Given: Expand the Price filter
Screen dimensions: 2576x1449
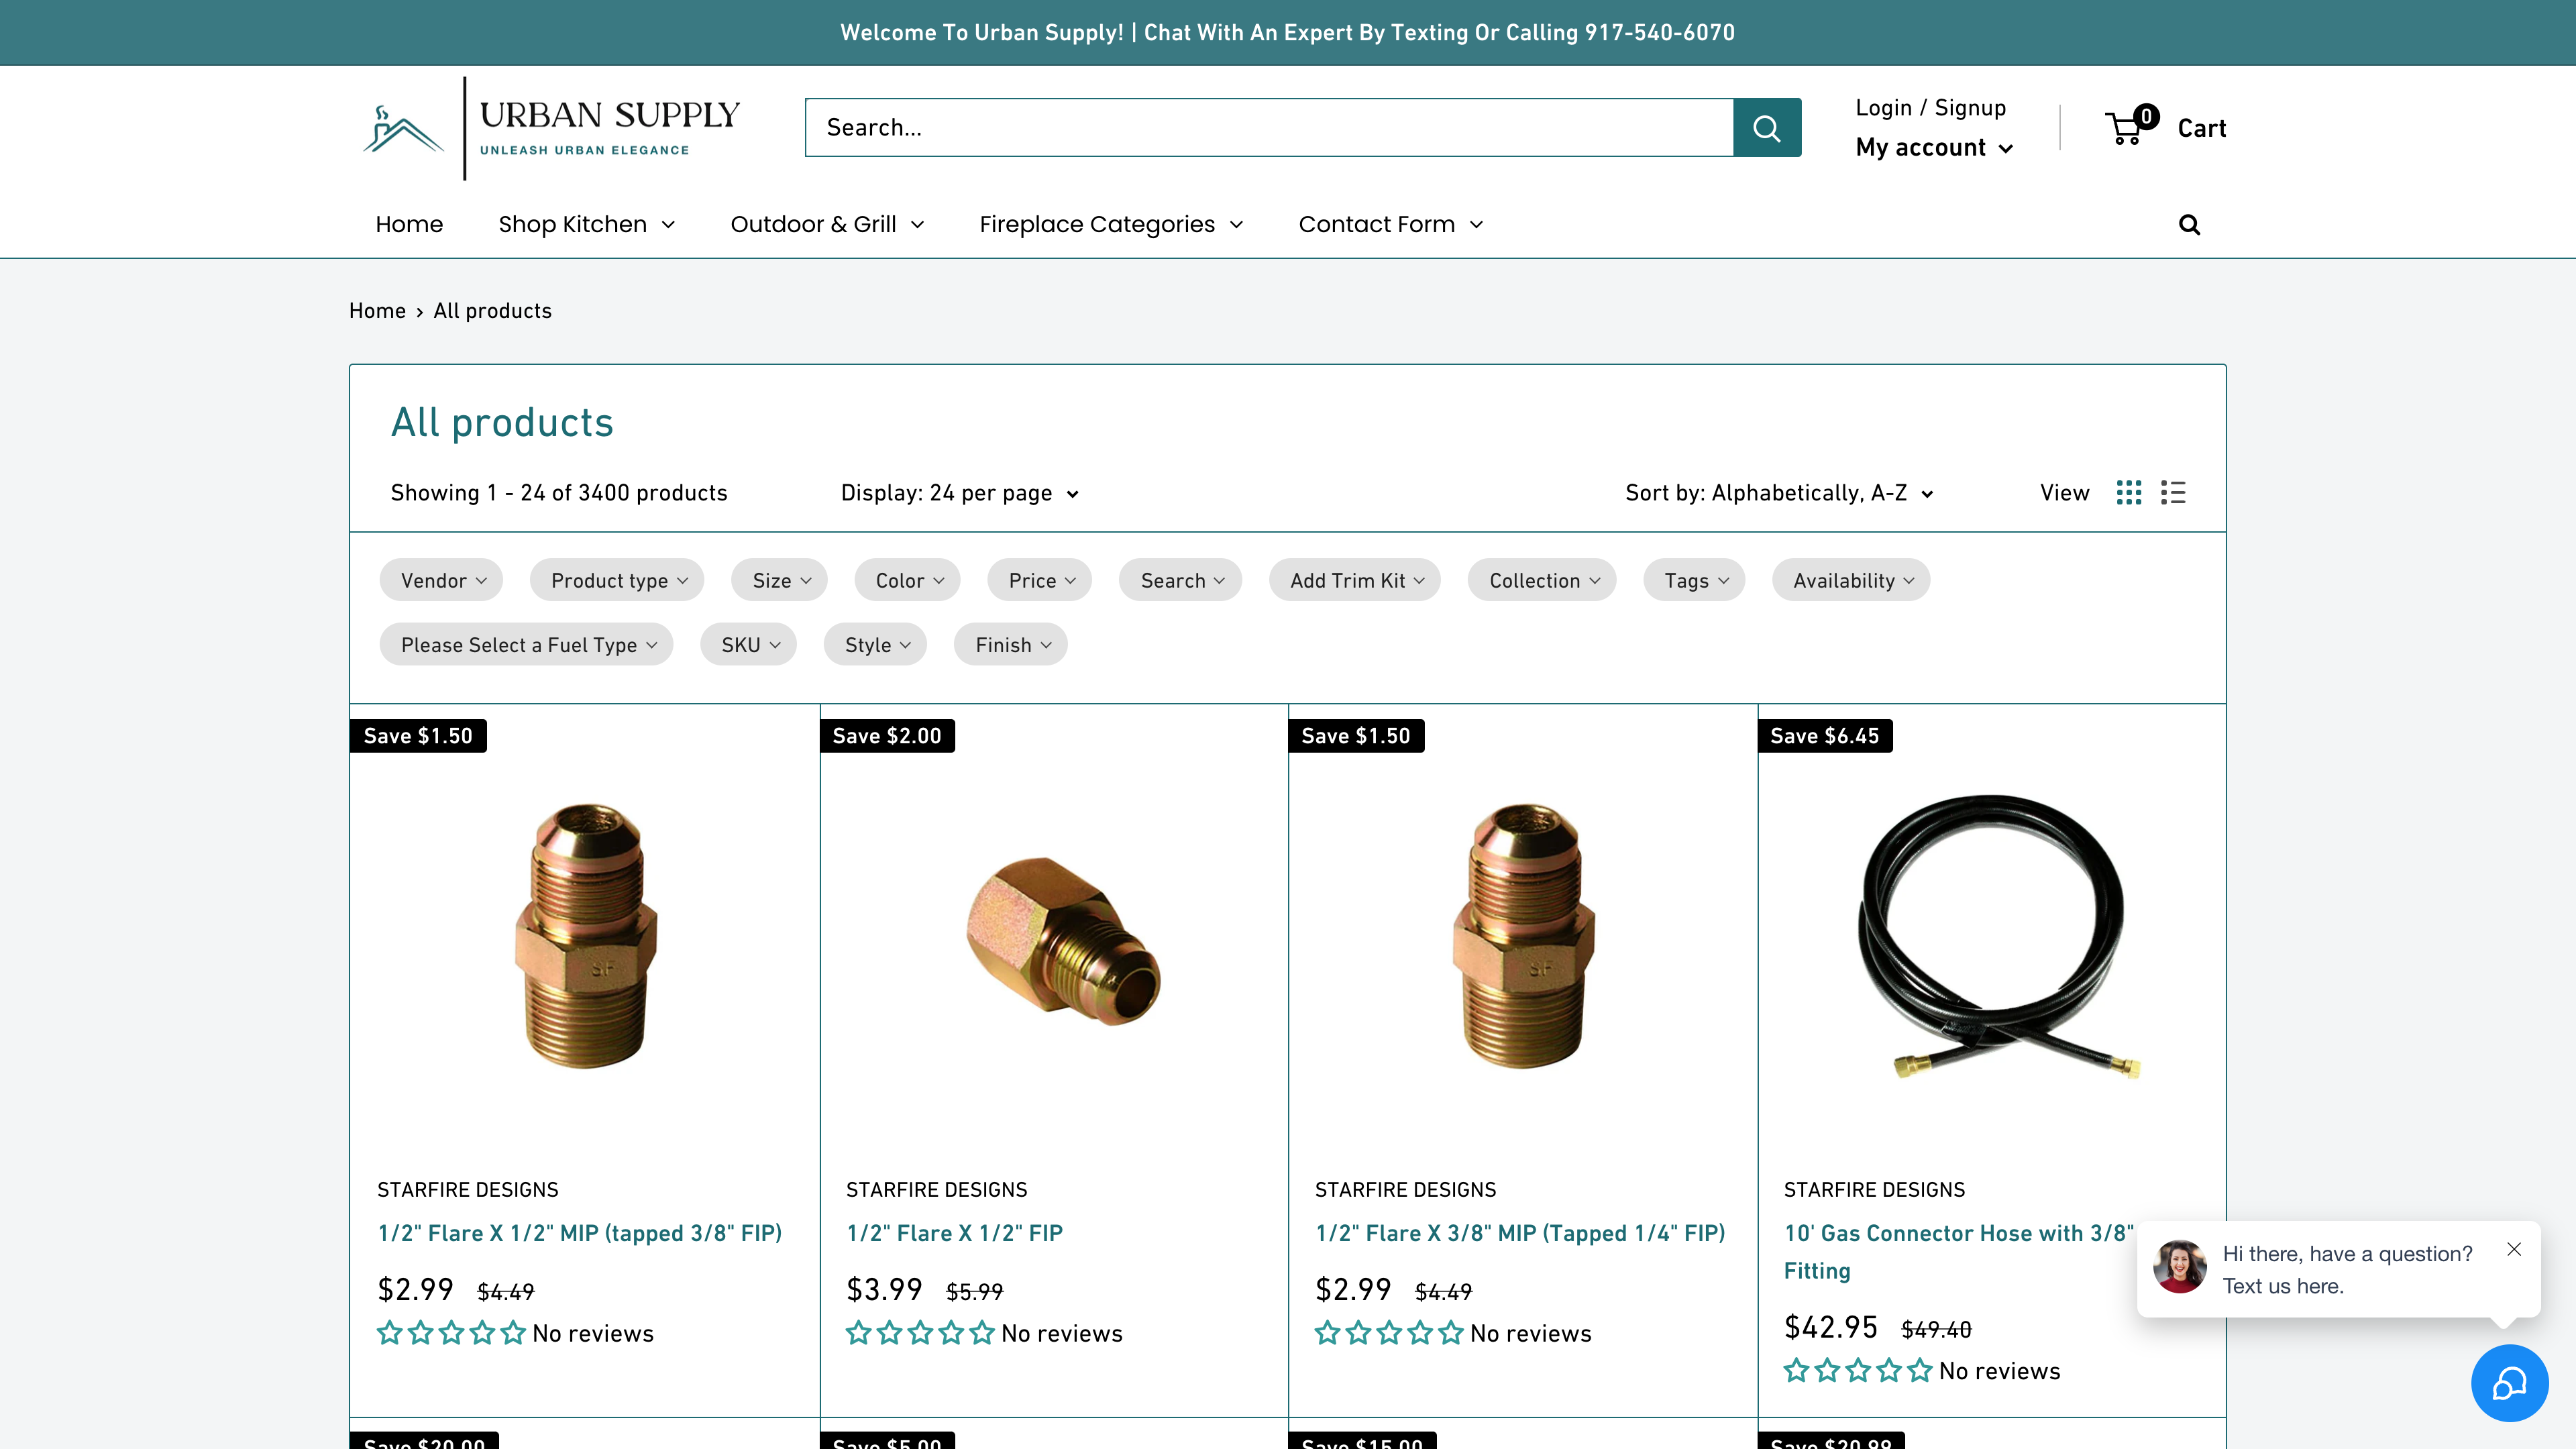Looking at the screenshot, I should point(1039,580).
